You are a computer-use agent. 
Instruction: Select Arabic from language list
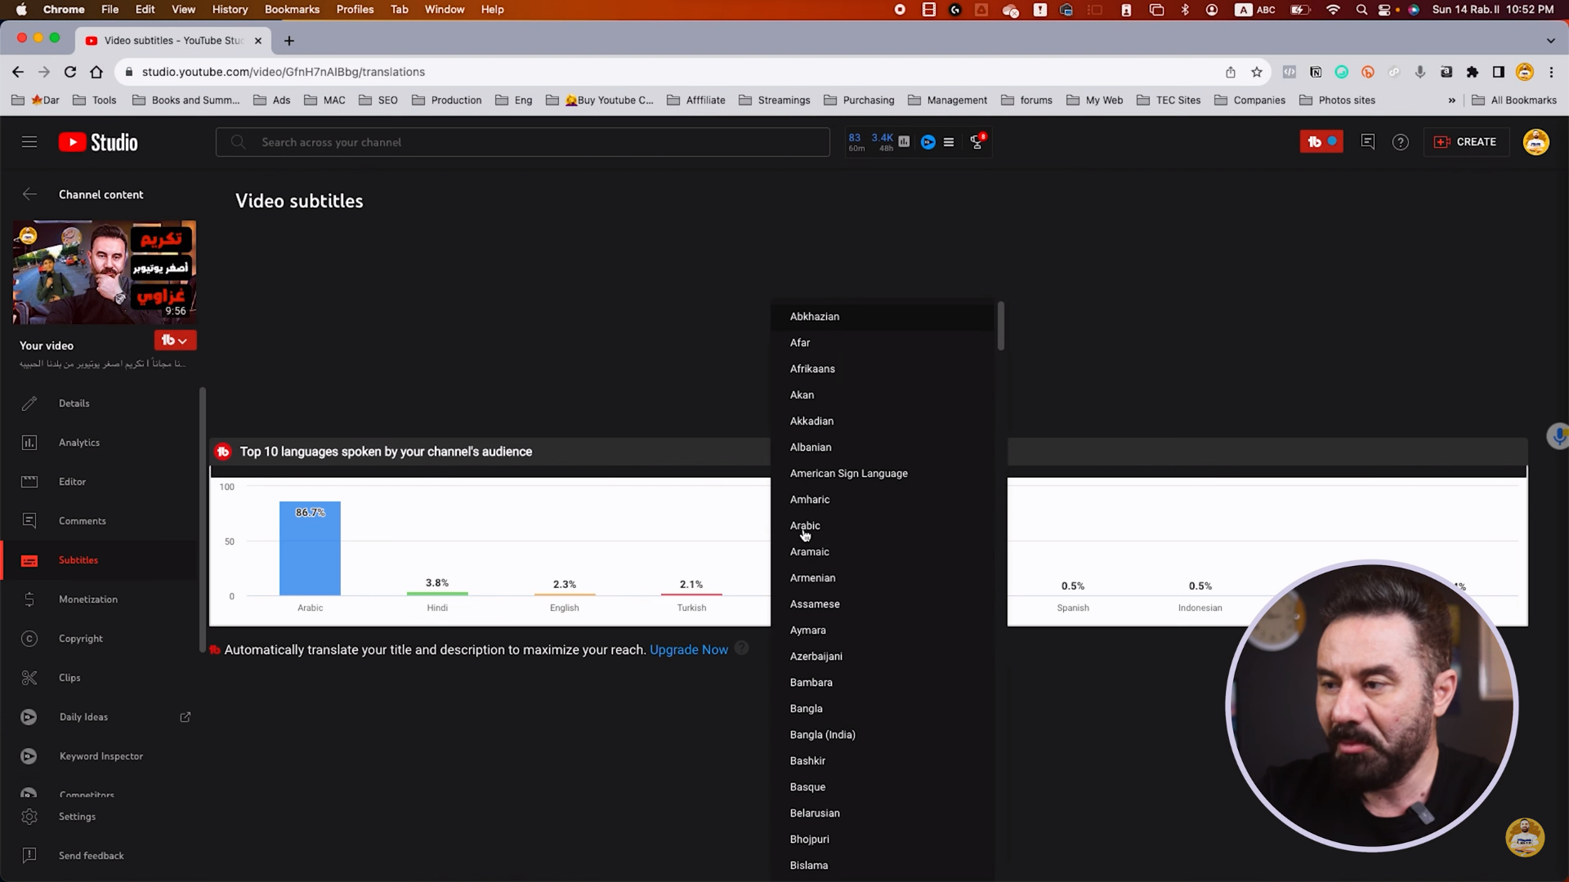click(805, 526)
